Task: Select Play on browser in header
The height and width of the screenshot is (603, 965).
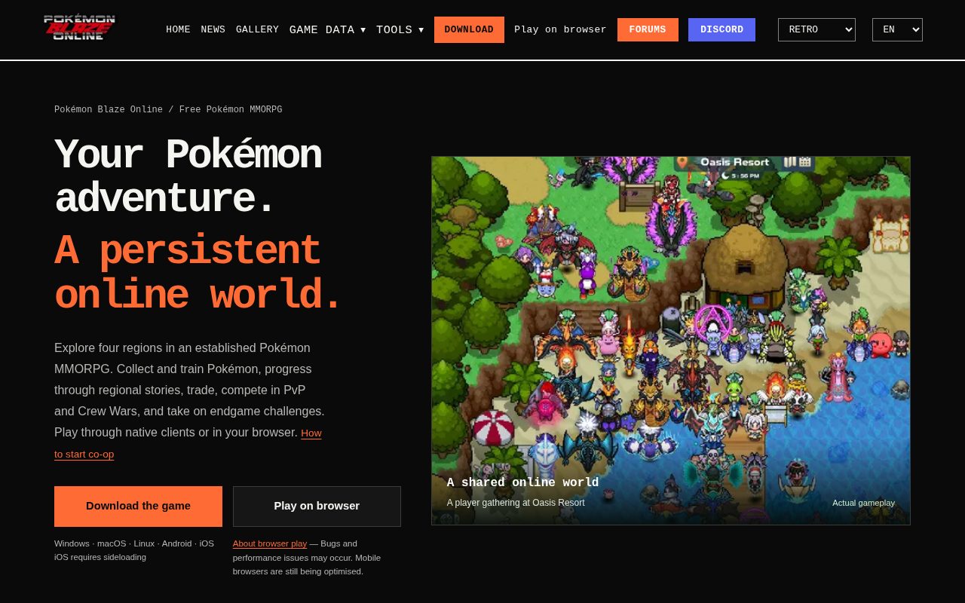Action: (560, 29)
